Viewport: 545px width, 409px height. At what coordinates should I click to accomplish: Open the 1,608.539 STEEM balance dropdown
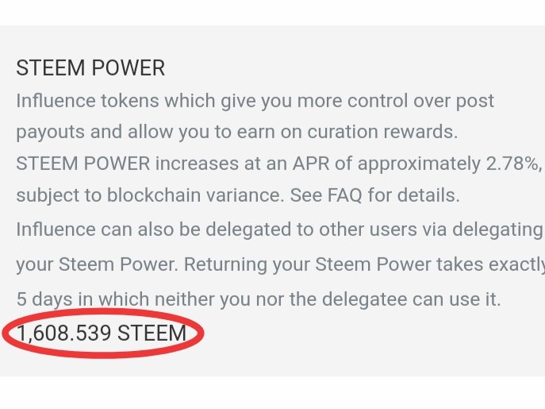point(101,334)
